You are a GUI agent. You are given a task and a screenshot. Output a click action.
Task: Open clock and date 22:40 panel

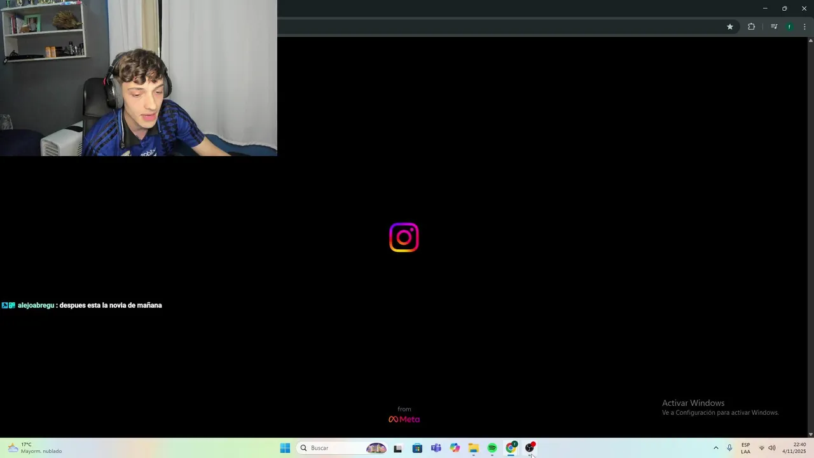coord(794,448)
